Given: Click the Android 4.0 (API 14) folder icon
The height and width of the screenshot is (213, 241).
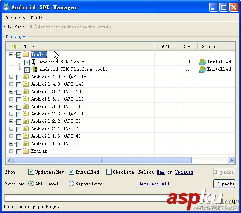Looking at the screenshot, I should click(26, 84).
